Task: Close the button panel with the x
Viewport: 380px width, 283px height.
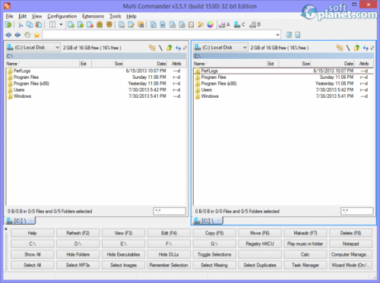Action: (x=6, y=229)
